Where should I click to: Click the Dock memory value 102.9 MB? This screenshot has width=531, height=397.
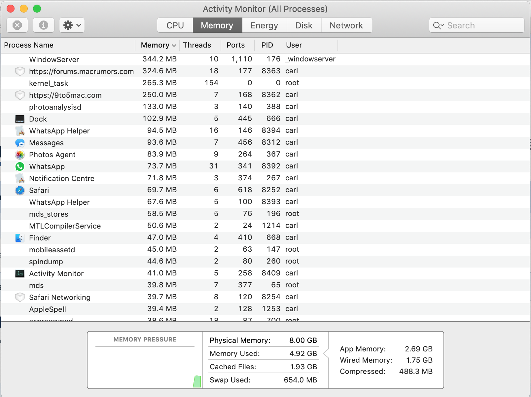point(159,119)
